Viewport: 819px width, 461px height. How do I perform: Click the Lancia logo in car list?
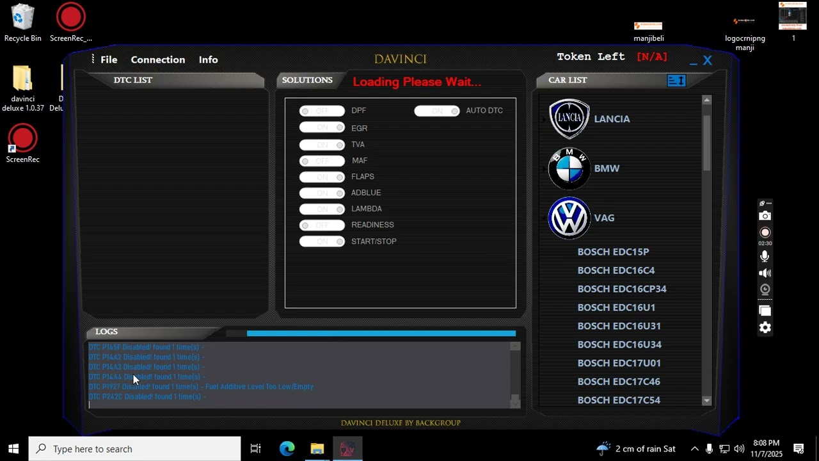[x=569, y=119]
